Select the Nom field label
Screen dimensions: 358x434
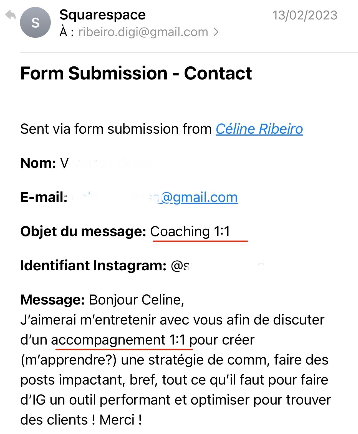(x=38, y=163)
